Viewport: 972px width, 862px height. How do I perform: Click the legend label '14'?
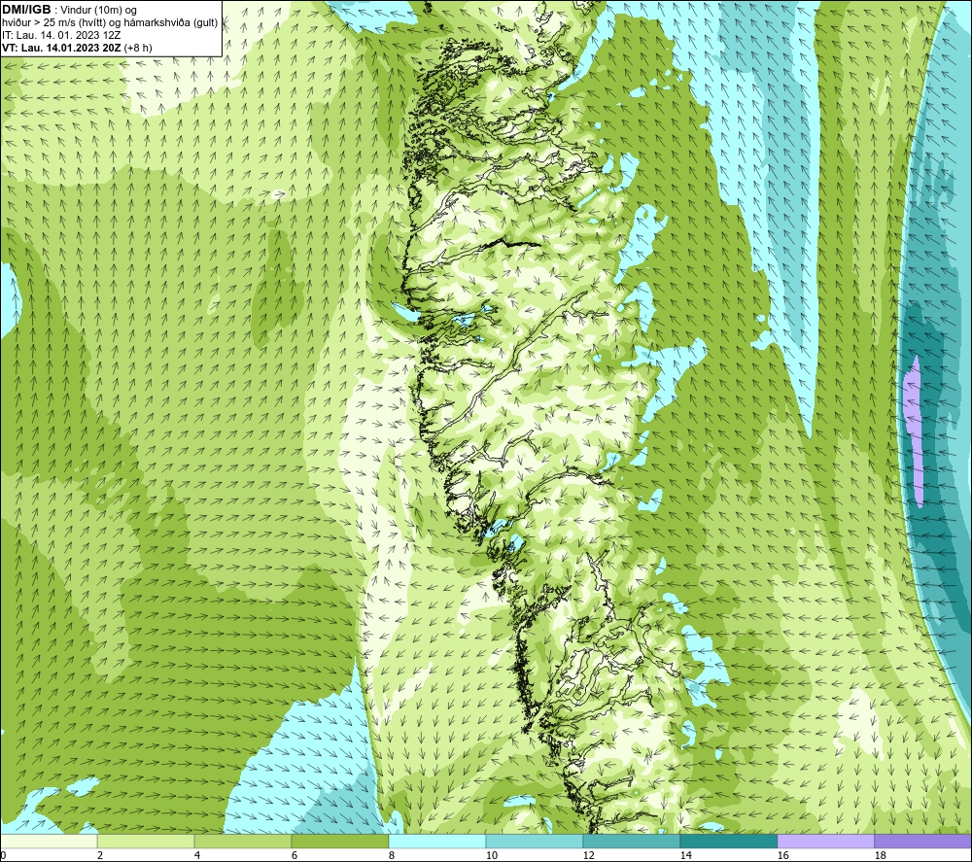click(x=685, y=856)
